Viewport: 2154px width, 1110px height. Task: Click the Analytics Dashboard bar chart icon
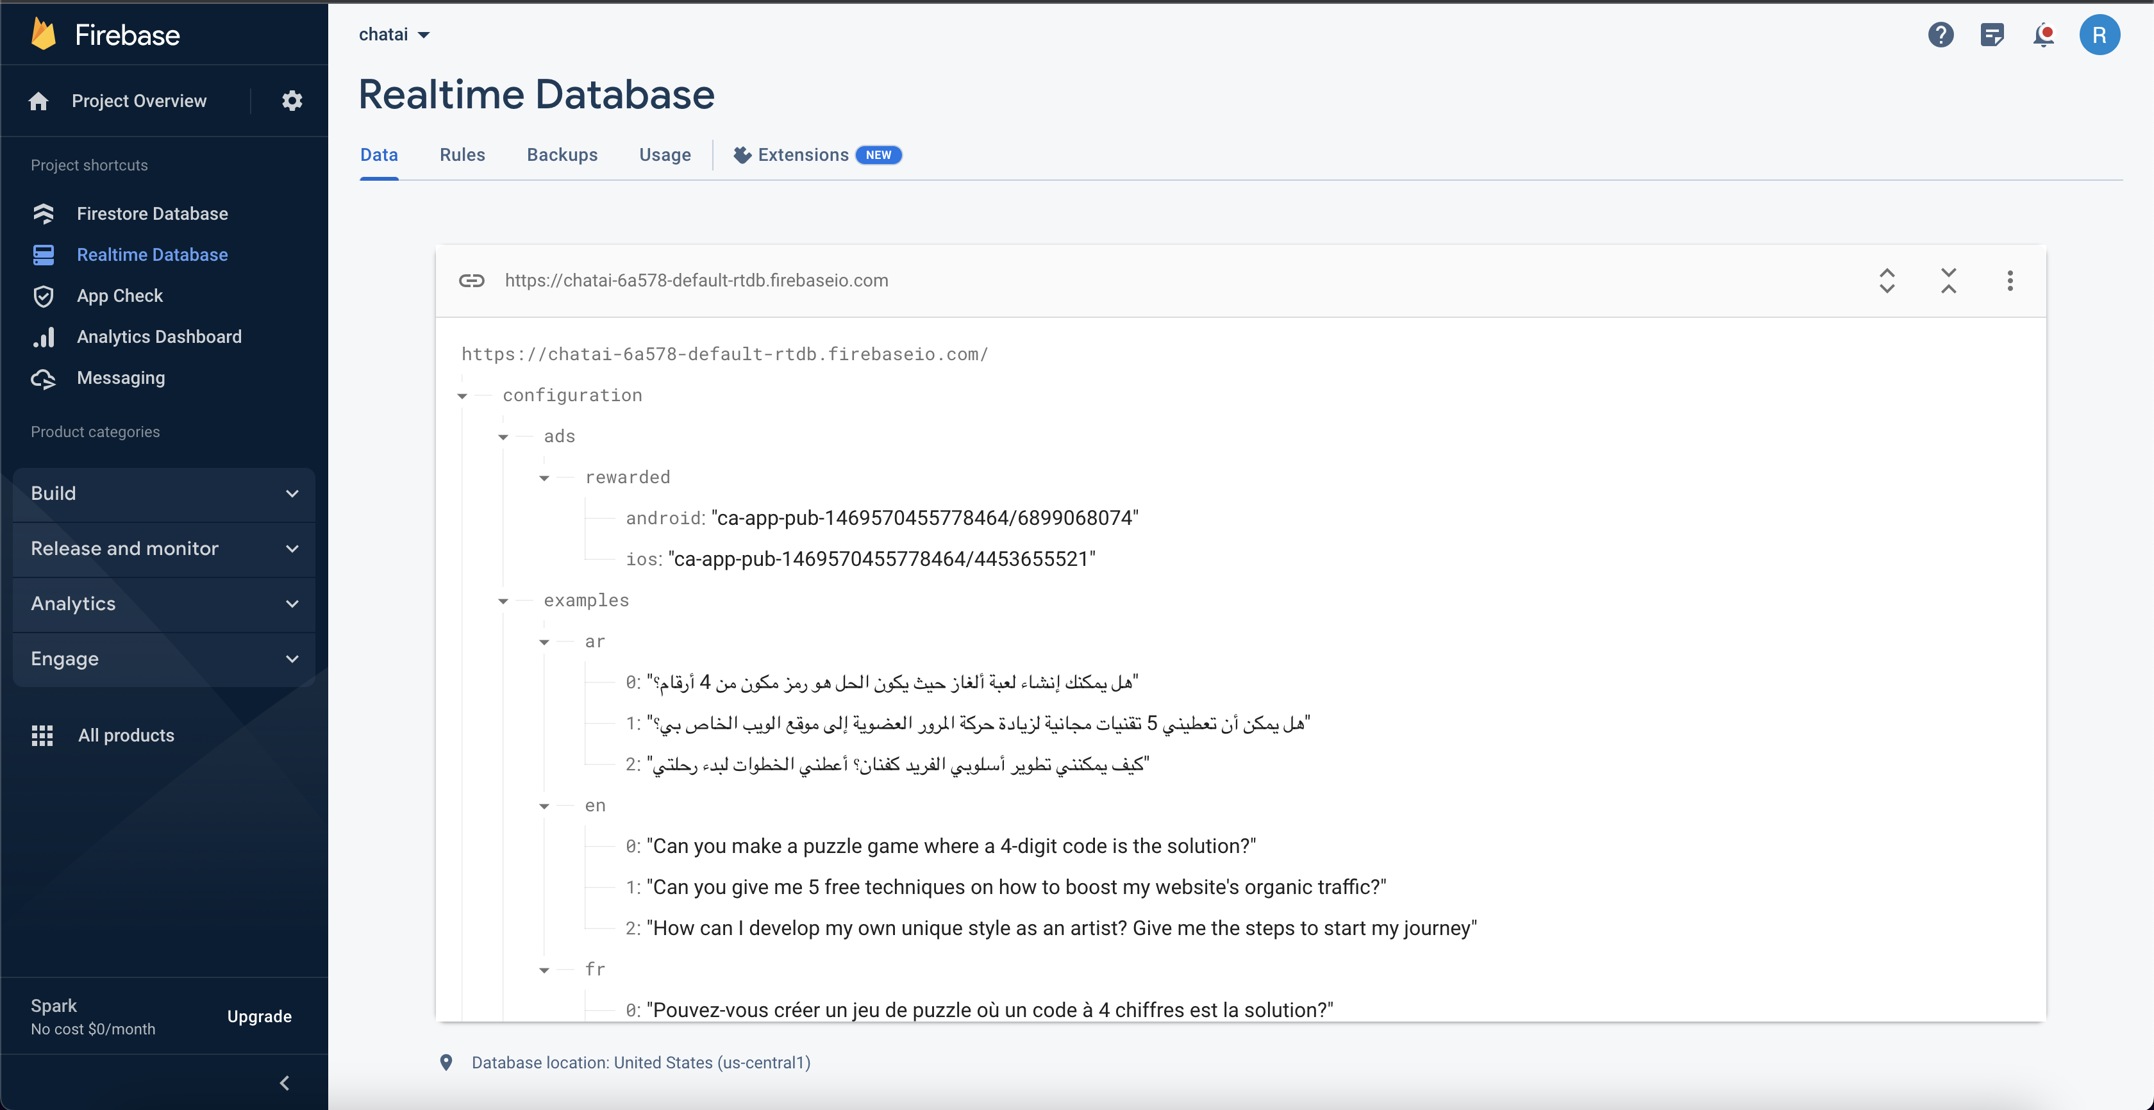[x=44, y=337]
